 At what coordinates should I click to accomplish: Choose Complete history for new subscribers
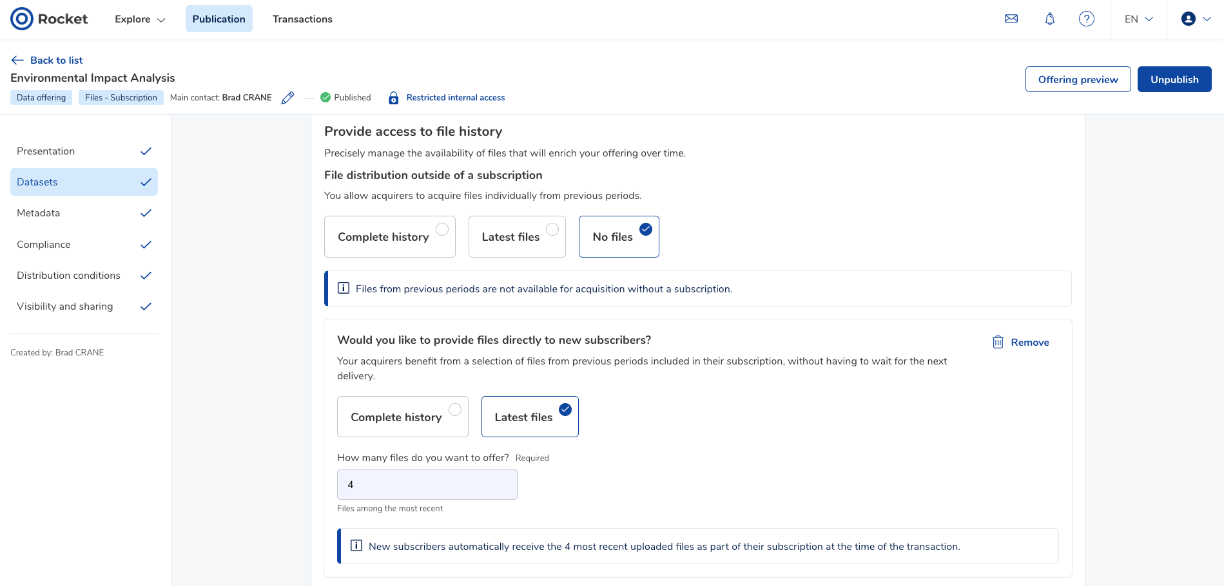pyautogui.click(x=403, y=417)
